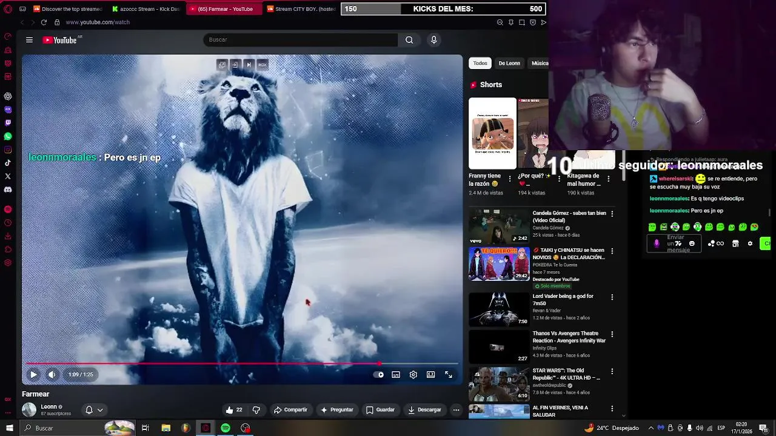Click the Preguntar button
The image size is (776, 436).
click(336, 410)
